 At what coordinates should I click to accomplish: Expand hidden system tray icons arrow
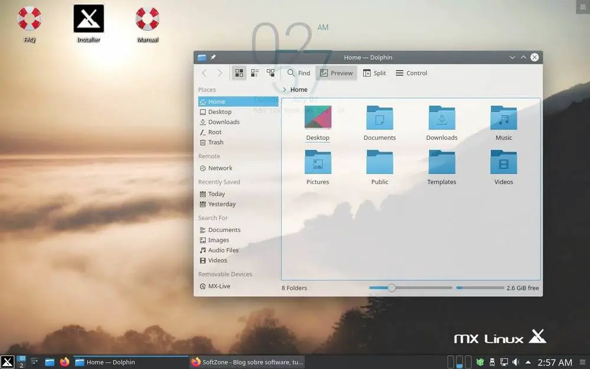(528, 363)
